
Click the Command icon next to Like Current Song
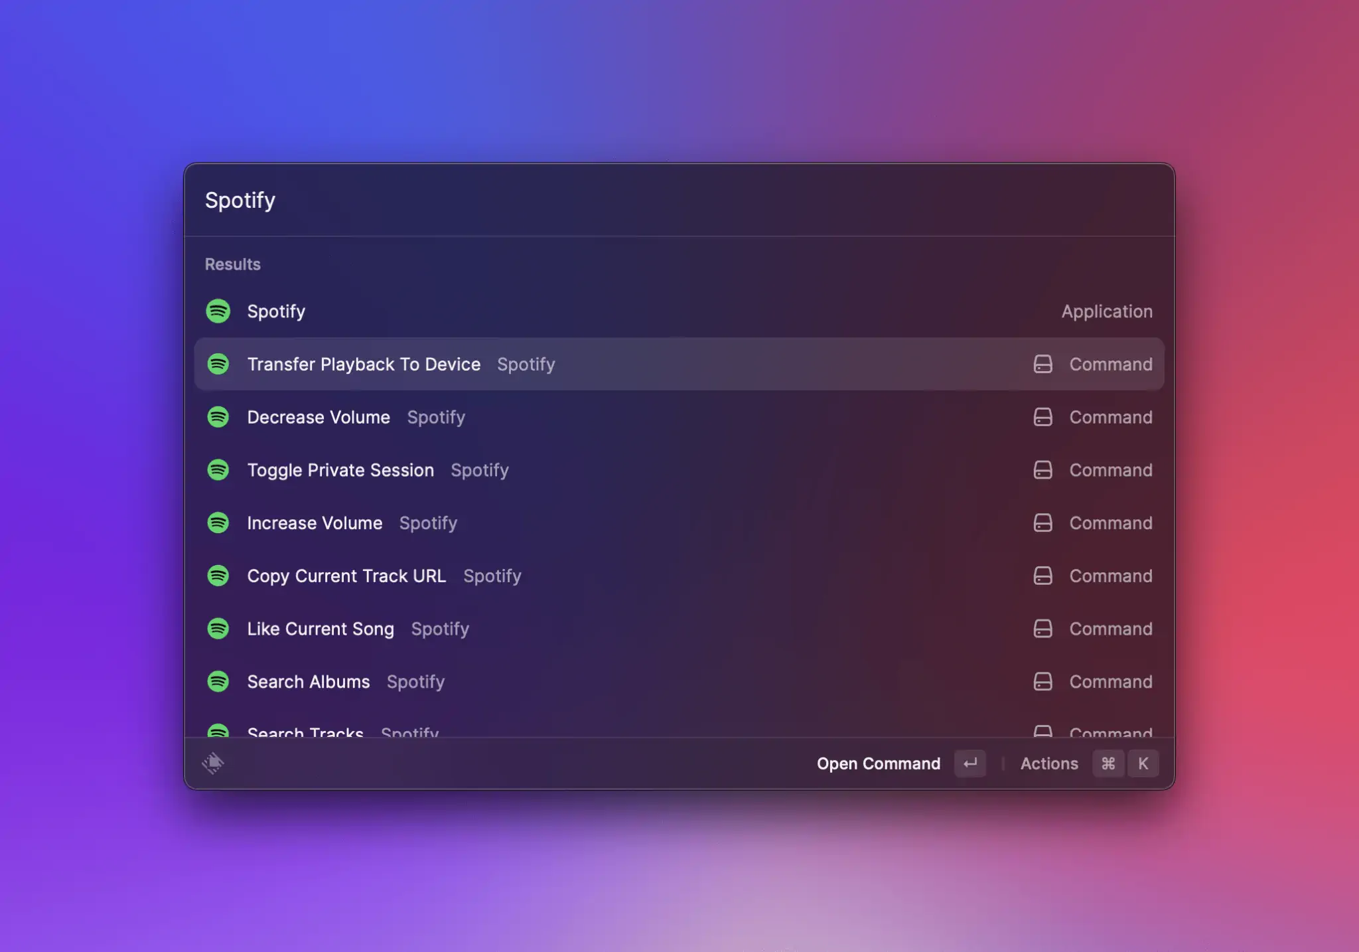pyautogui.click(x=1043, y=629)
